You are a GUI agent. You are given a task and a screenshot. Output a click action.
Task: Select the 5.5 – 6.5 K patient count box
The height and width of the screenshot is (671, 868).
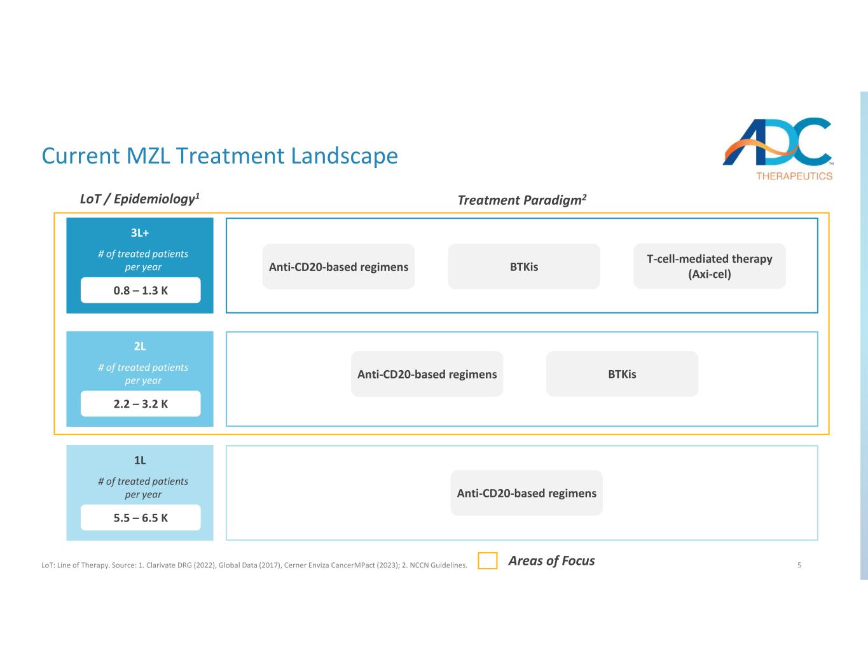pos(141,518)
